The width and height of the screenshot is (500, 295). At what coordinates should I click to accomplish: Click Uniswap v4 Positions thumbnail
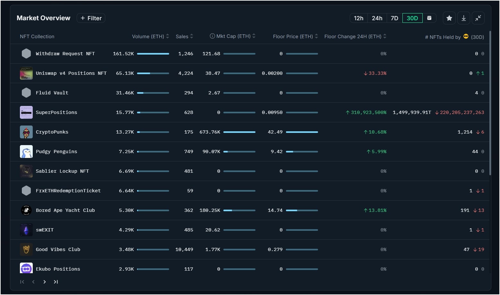26,73
